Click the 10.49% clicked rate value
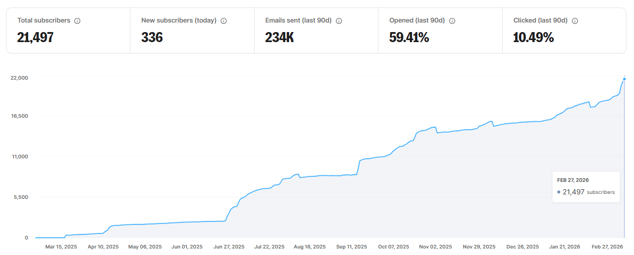Viewport: 634px width, 255px height. [533, 38]
